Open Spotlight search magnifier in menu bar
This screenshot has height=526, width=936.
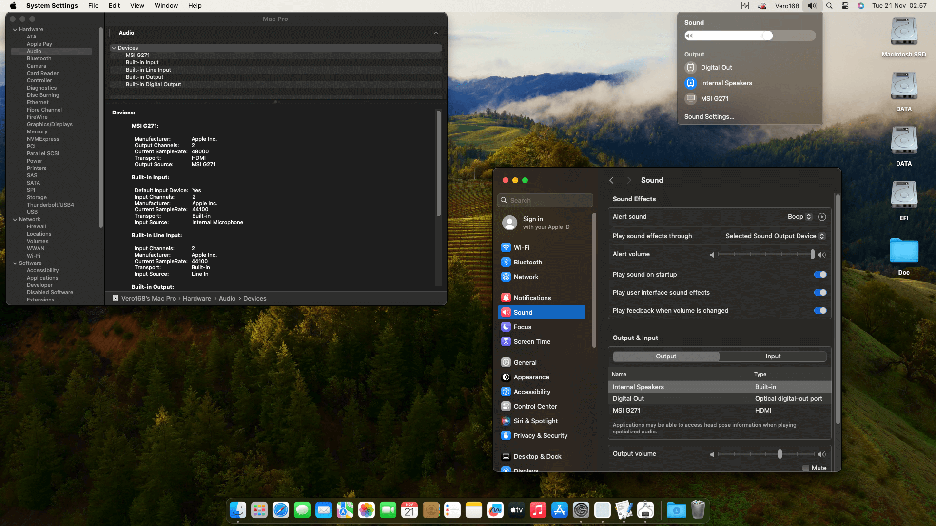829,6
